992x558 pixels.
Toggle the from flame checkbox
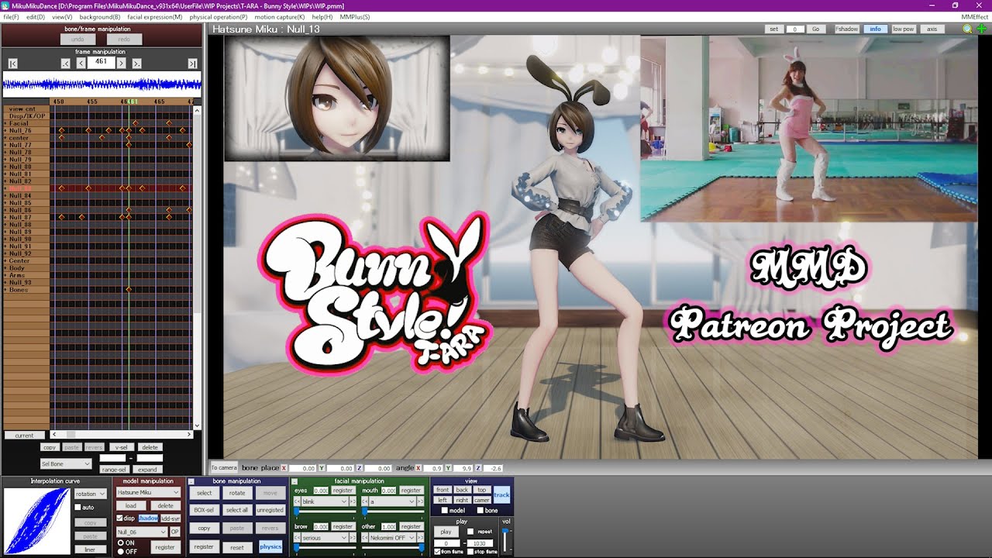click(436, 551)
